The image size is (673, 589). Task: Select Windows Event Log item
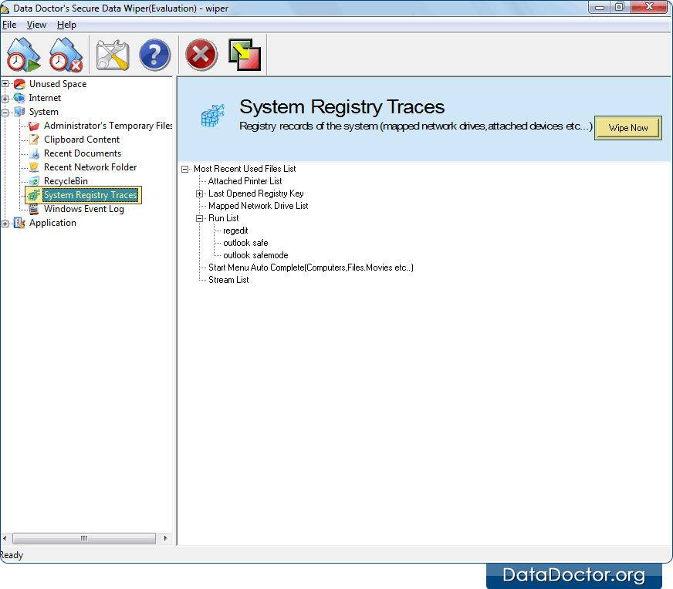[x=83, y=209]
